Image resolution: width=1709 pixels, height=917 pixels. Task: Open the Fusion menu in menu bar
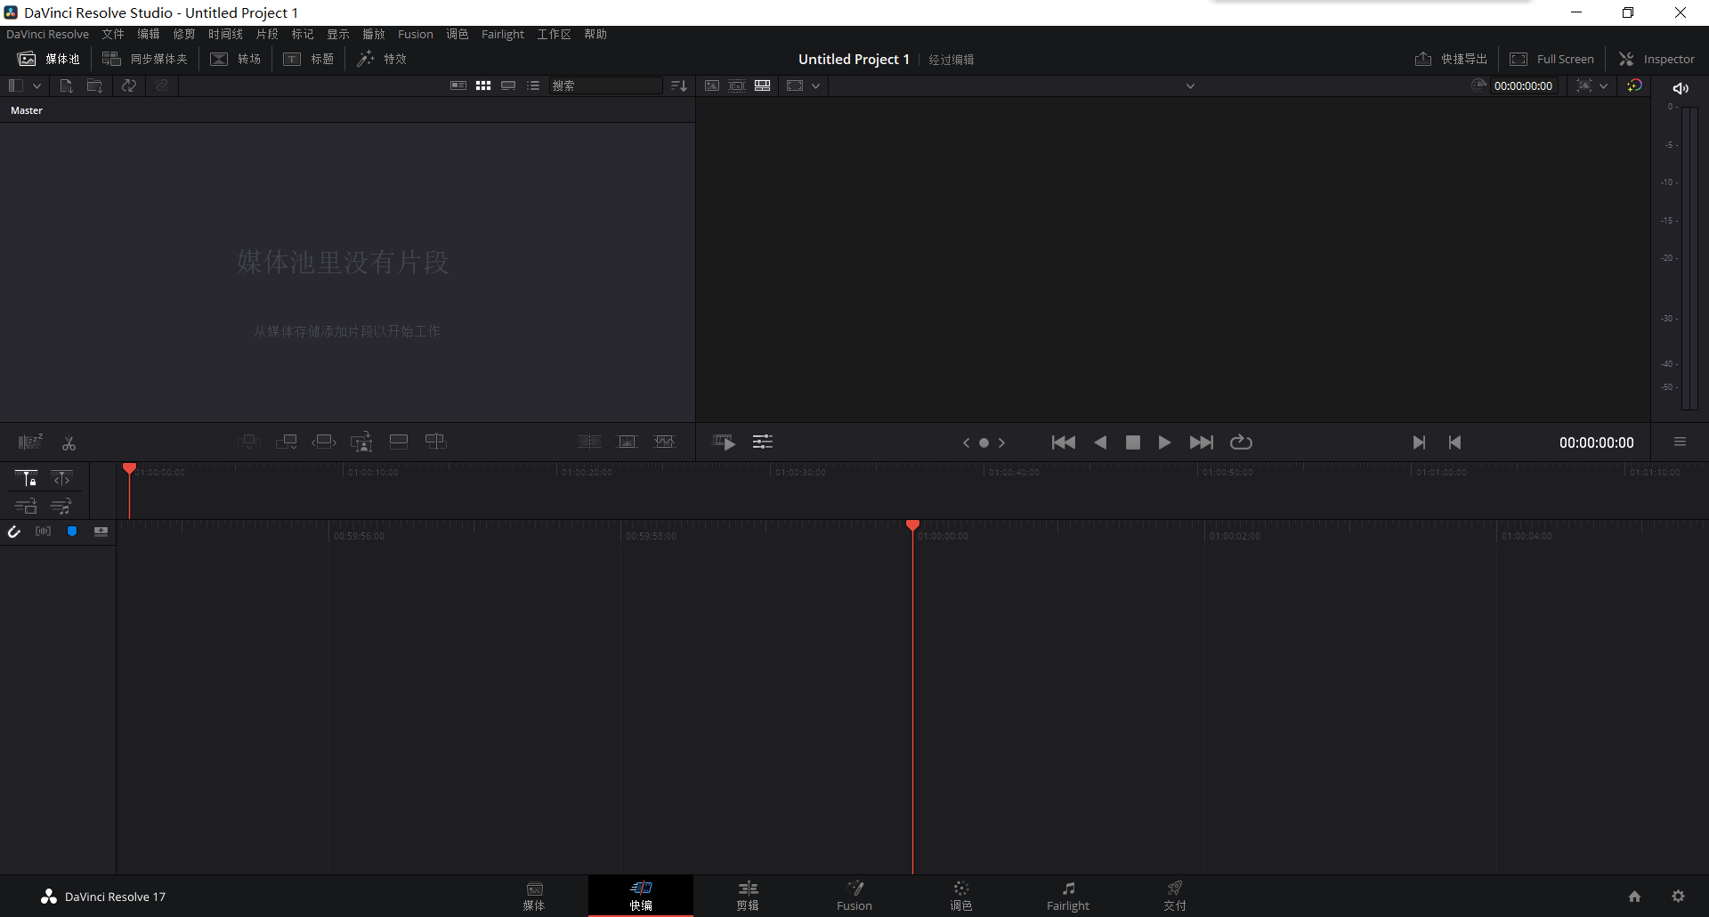tap(415, 34)
